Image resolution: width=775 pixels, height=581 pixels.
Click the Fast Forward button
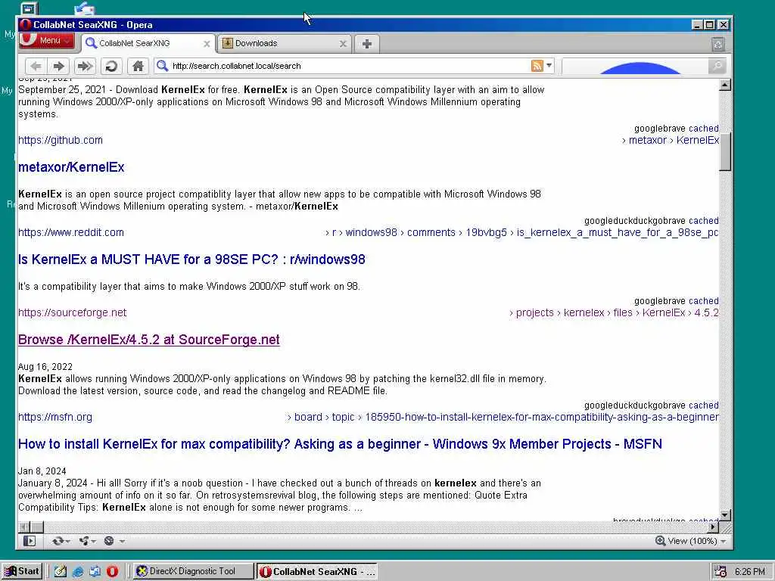coord(85,66)
